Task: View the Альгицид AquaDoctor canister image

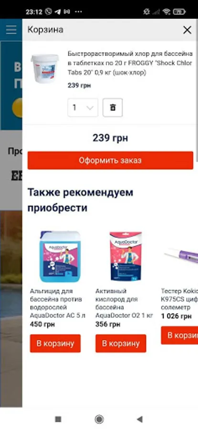Action: click(x=60, y=257)
